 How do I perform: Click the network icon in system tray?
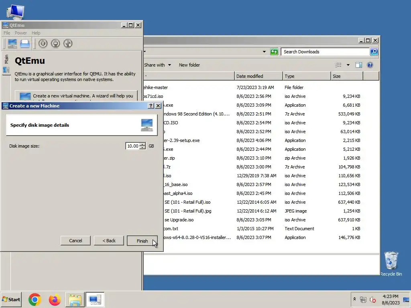[x=363, y=300]
